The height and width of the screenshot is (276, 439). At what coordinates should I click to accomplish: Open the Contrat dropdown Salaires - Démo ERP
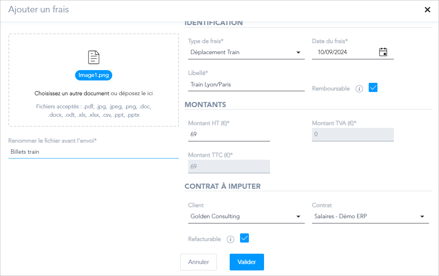370,216
